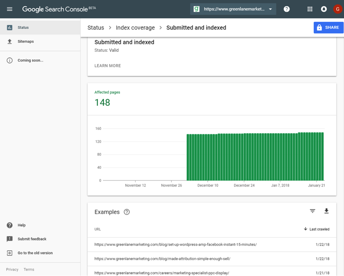This screenshot has width=344, height=276.
Task: Click the Status bar-chart icon in sidebar
Action: tap(10, 27)
